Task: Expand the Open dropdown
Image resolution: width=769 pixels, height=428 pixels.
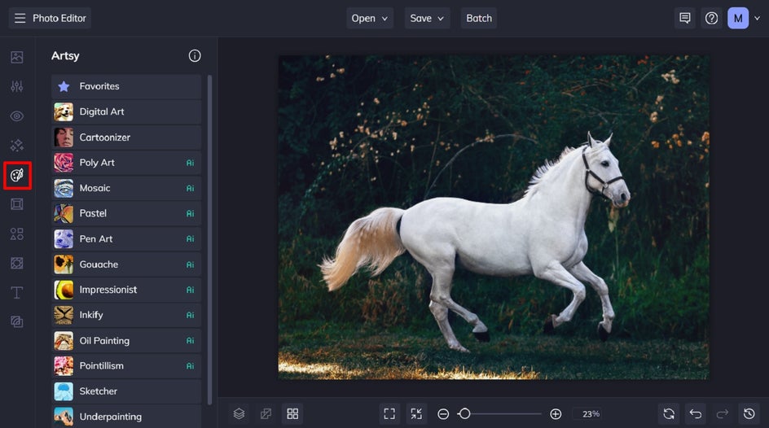Action: click(x=371, y=18)
